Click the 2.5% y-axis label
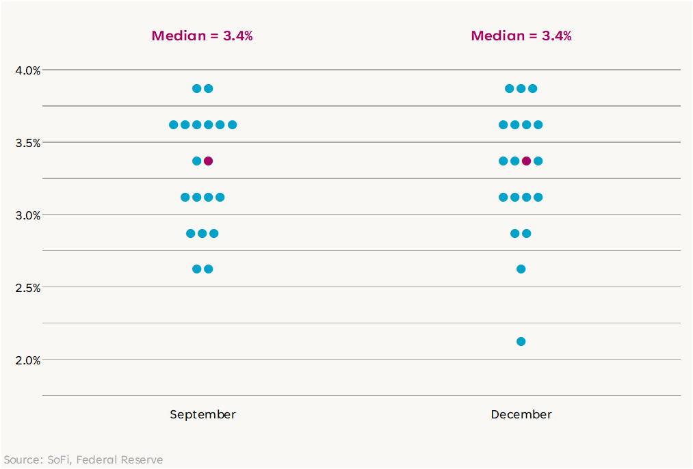693x469 pixels. 28,287
